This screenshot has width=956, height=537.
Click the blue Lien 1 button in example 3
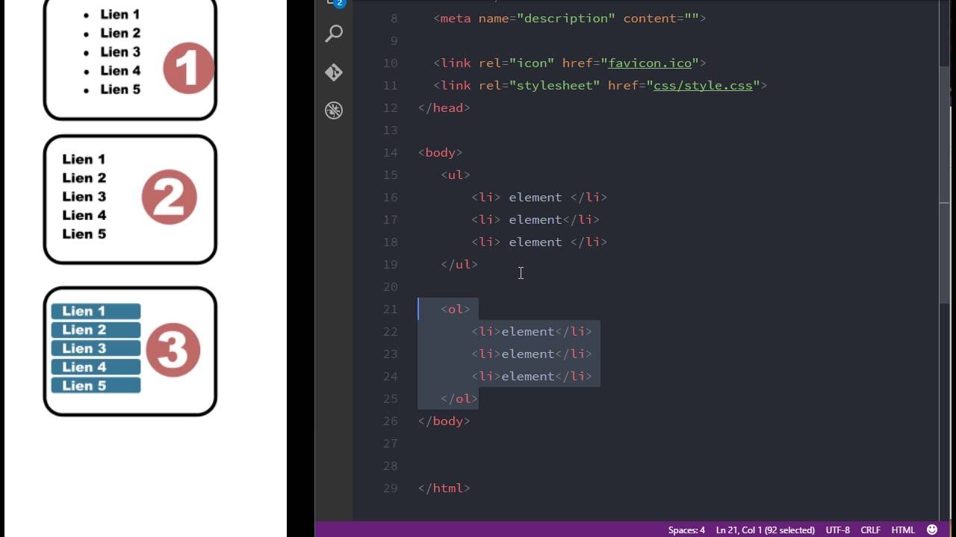(x=96, y=311)
